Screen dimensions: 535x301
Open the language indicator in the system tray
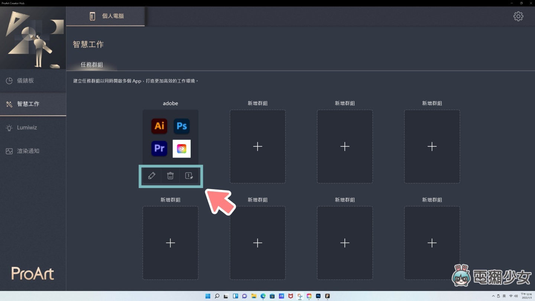coord(505,296)
